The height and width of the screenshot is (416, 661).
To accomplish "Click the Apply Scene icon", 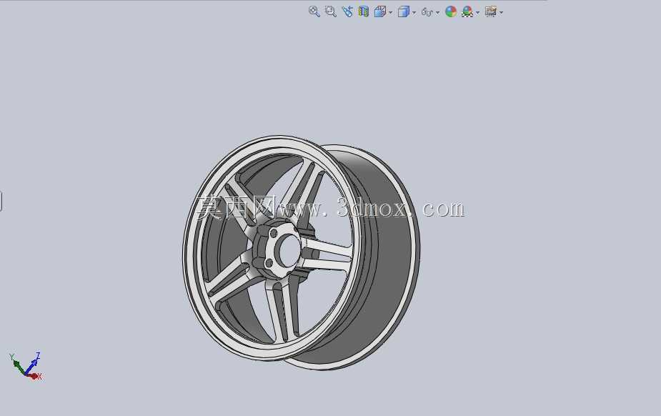I will (467, 12).
